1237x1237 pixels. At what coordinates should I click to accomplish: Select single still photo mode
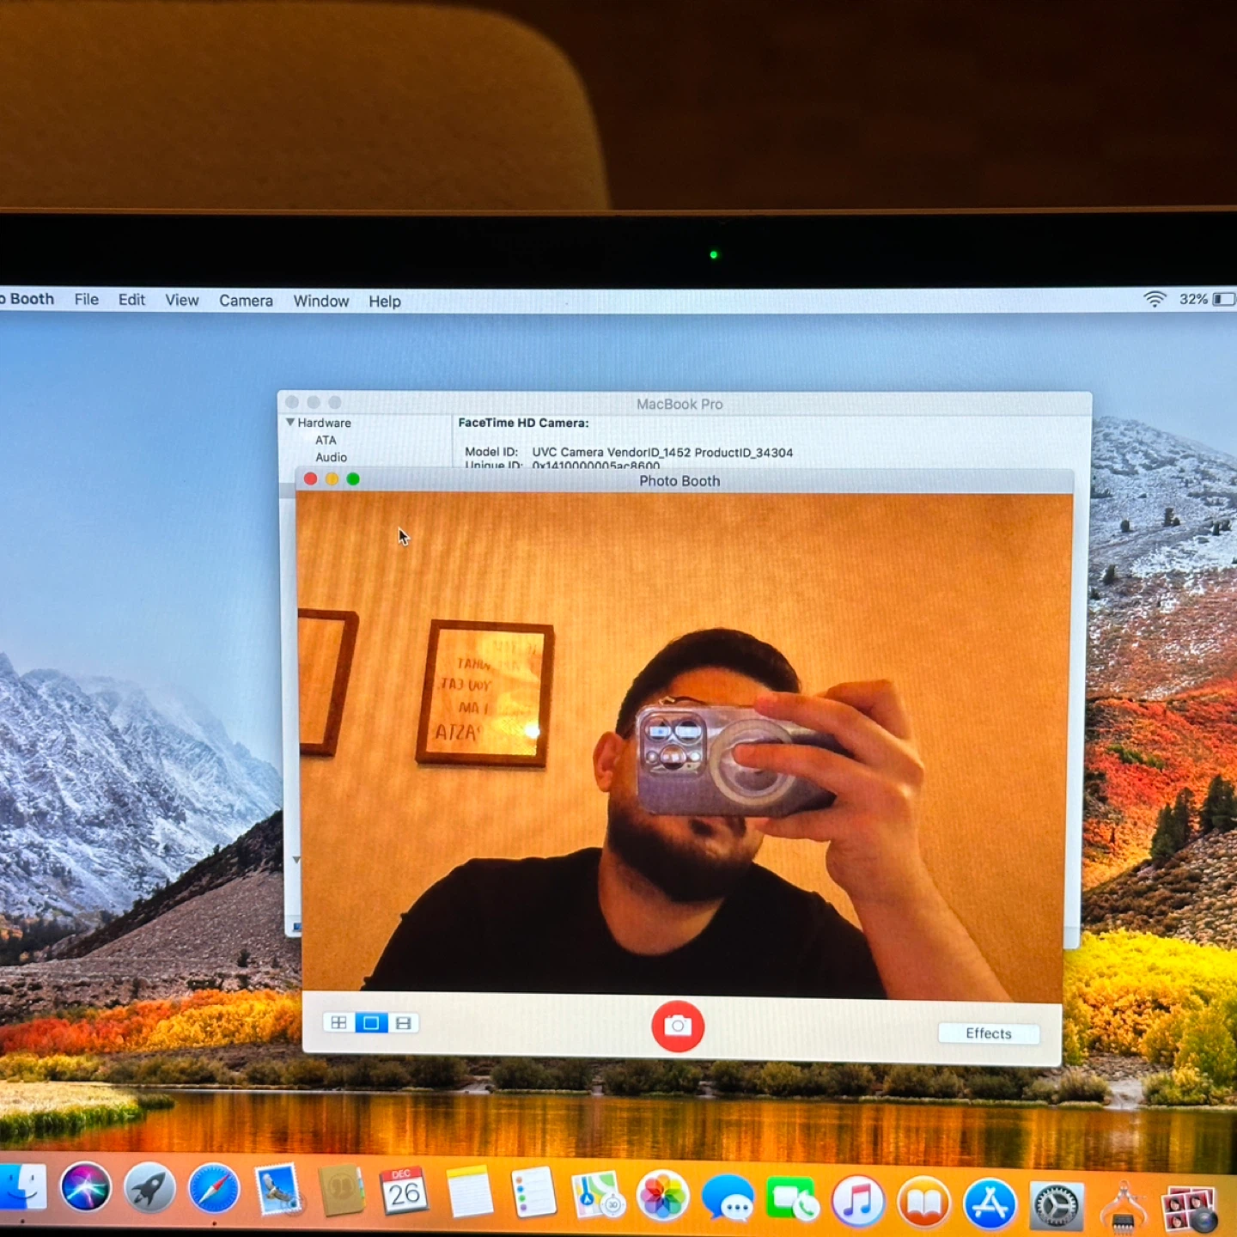(371, 1022)
